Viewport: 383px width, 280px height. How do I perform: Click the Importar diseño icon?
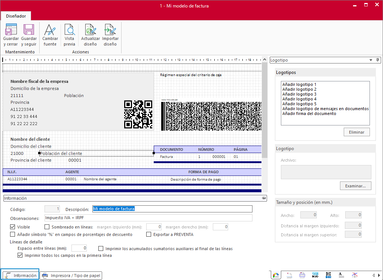pyautogui.click(x=110, y=30)
